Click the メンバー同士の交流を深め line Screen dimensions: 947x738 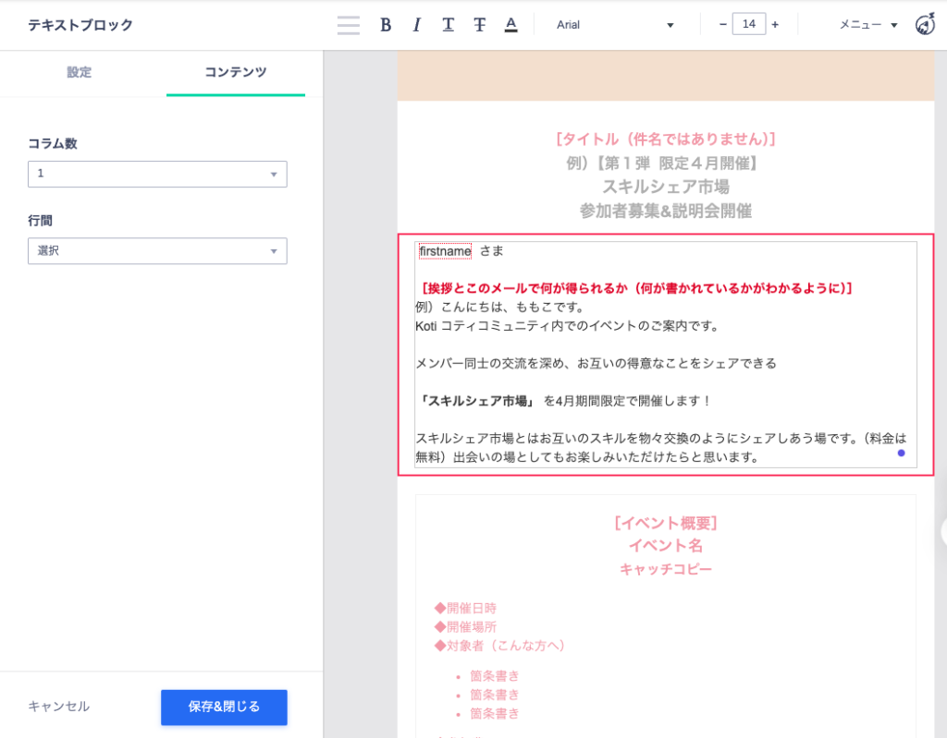(596, 363)
